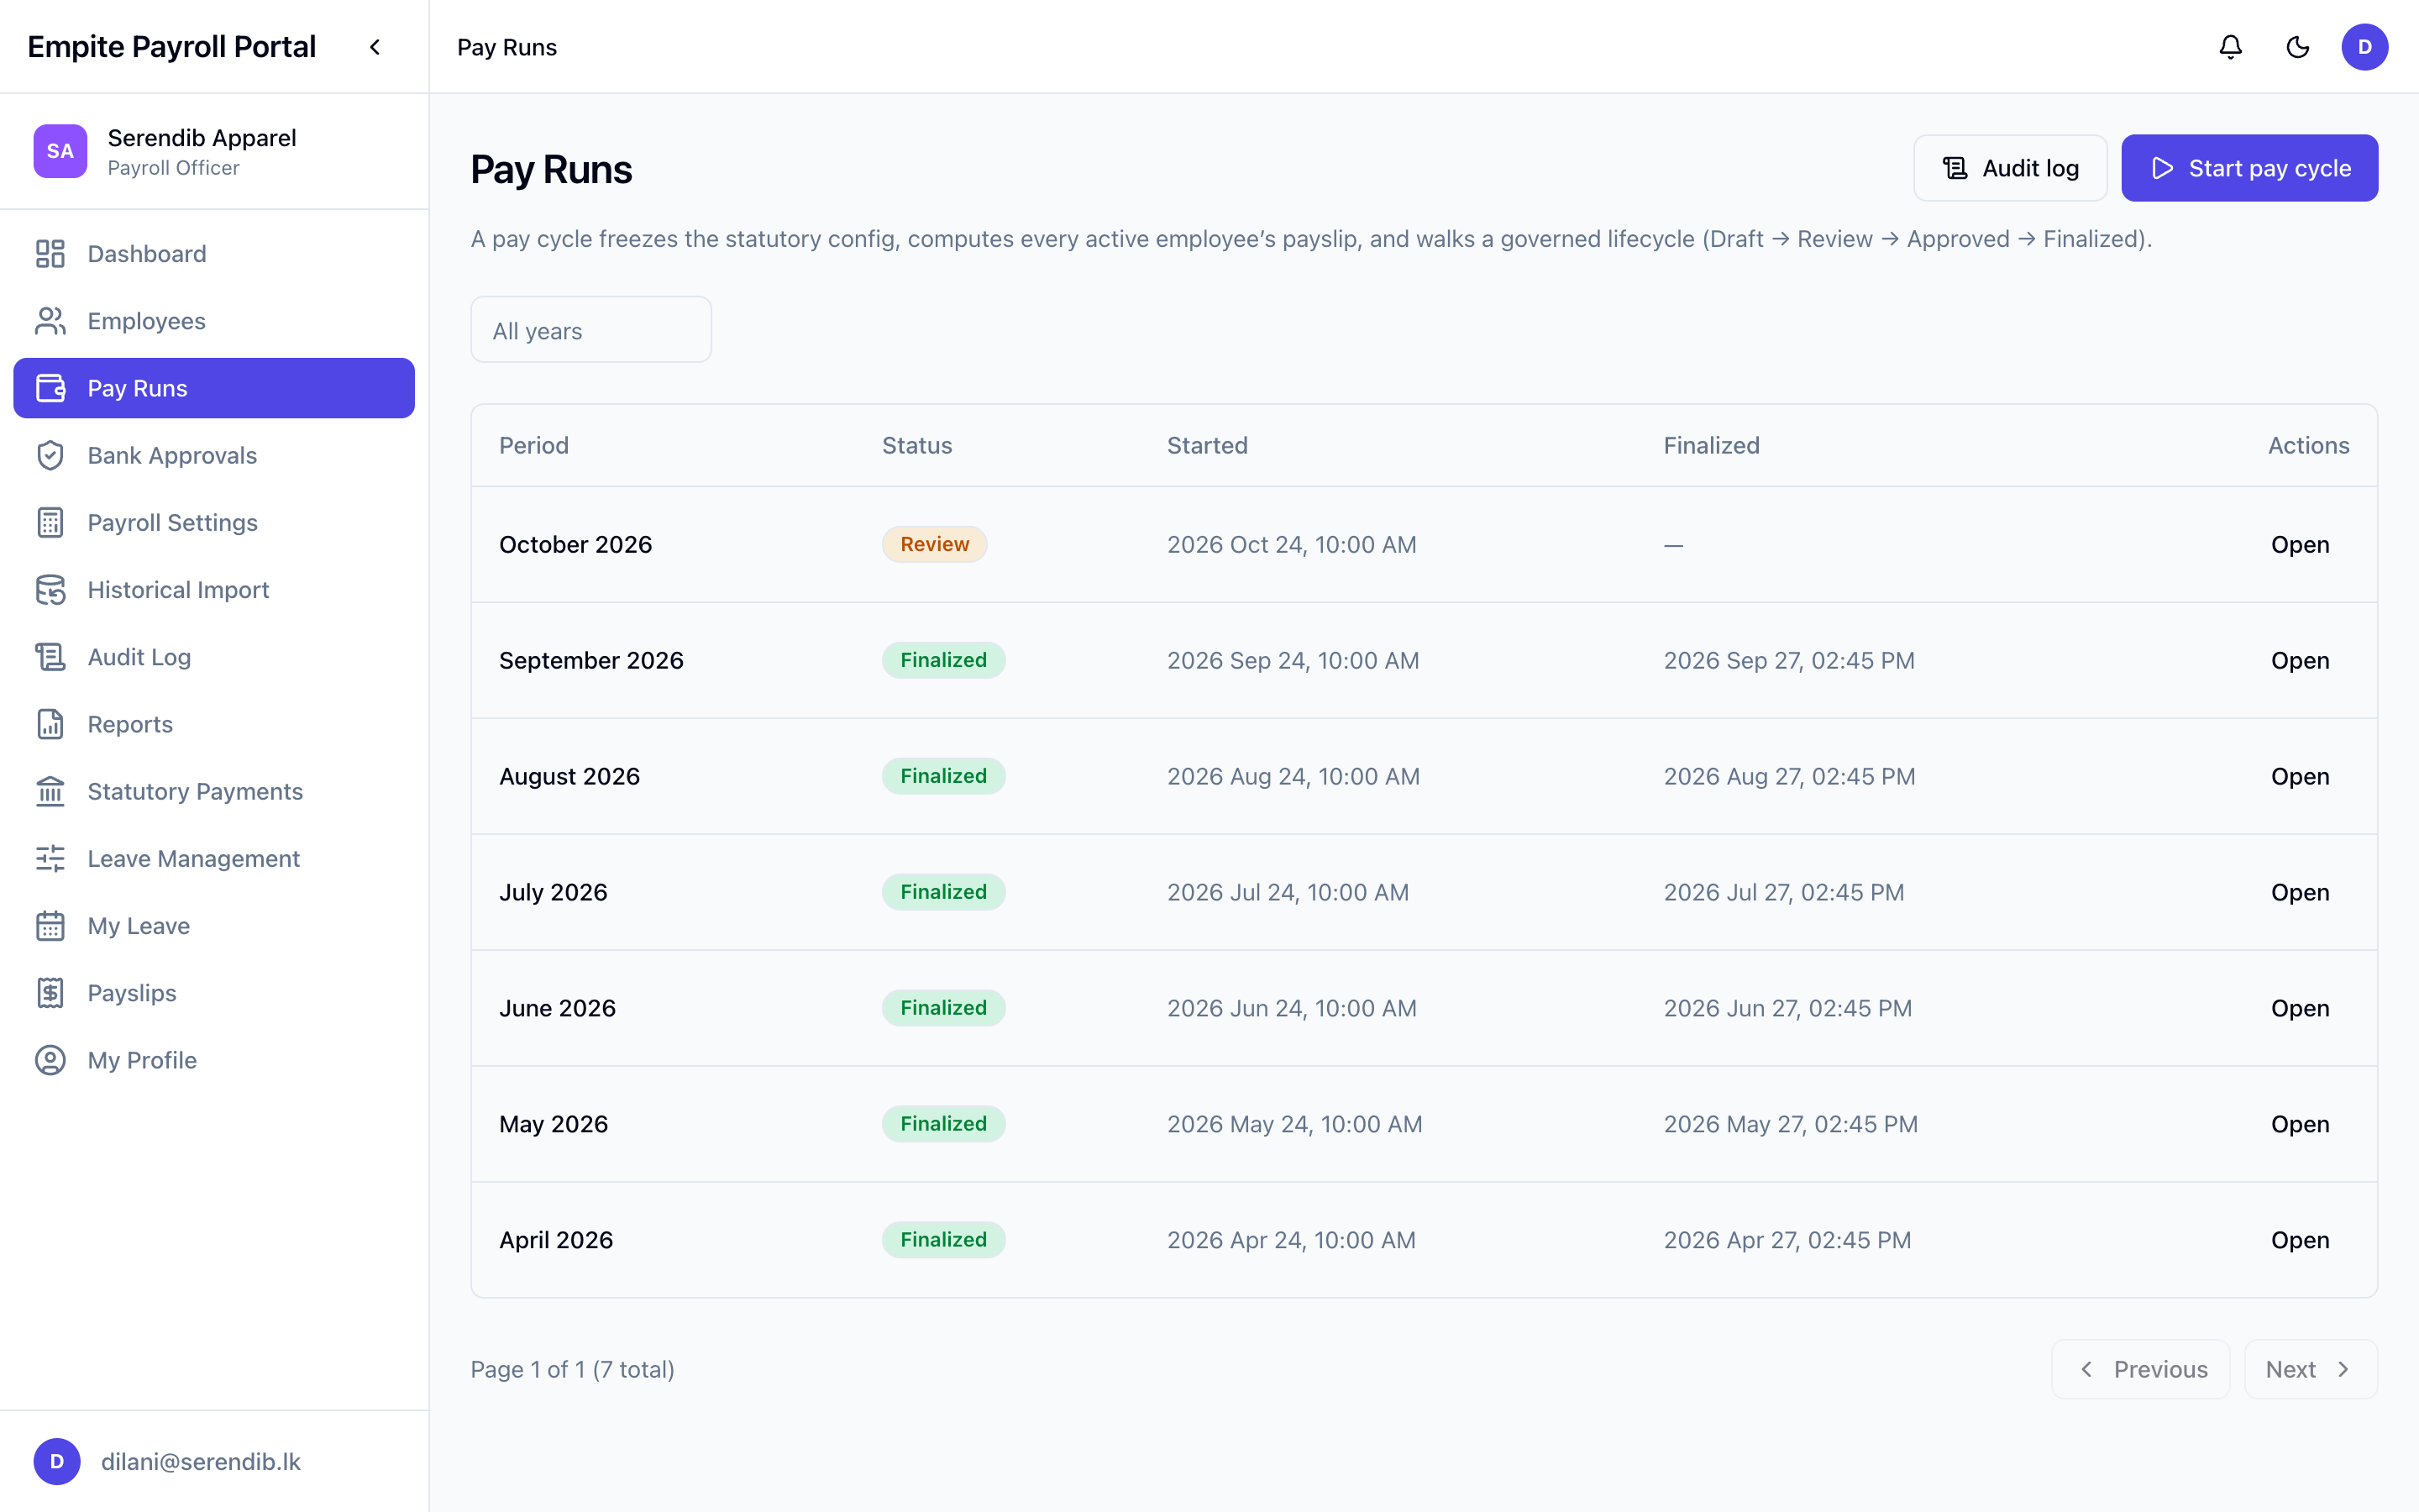2419x1512 pixels.
Task: Navigate to Bank Approvals
Action: point(214,455)
